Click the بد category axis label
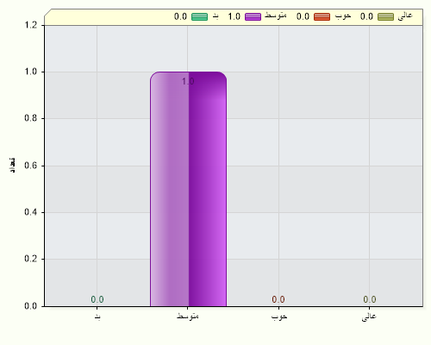The width and height of the screenshot is (431, 345). click(97, 317)
